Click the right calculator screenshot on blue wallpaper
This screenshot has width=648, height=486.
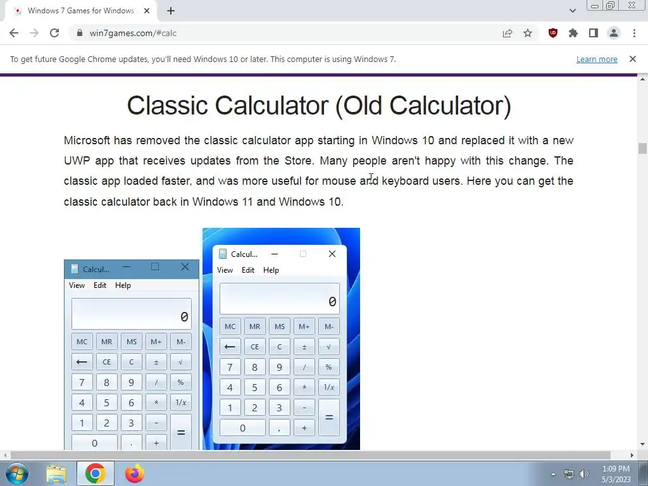coord(281,339)
